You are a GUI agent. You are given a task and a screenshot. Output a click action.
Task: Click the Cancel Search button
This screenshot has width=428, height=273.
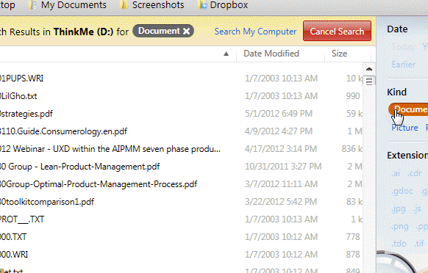click(337, 31)
